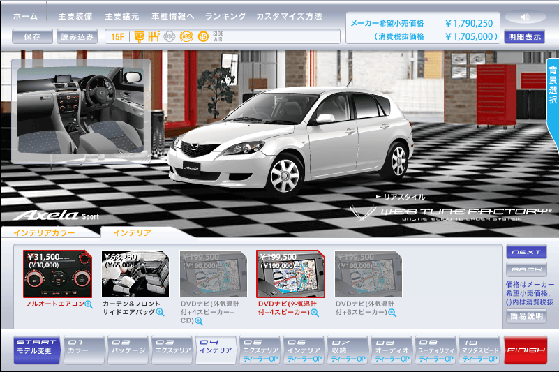Zoom DVDナビ 4スピーカー+CD magnifier
The height and width of the screenshot is (372, 559).
(x=199, y=321)
